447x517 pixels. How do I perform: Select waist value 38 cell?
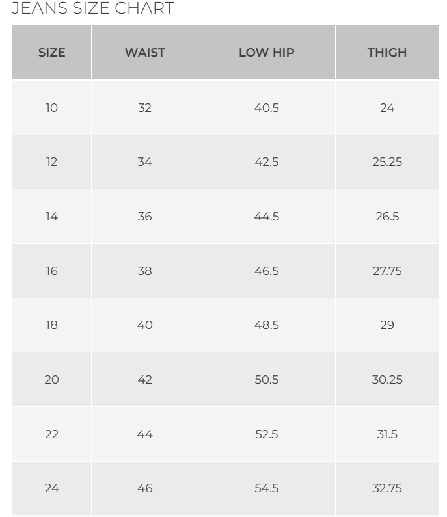click(144, 271)
